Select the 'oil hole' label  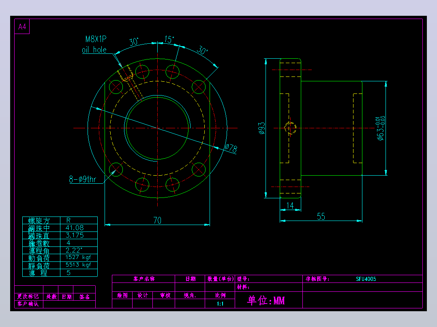94,50
